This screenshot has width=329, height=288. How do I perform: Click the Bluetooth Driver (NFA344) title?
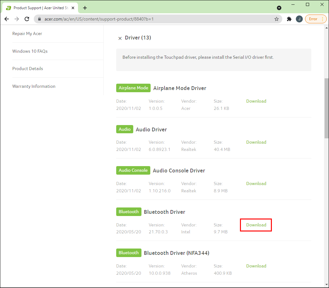[177, 253]
